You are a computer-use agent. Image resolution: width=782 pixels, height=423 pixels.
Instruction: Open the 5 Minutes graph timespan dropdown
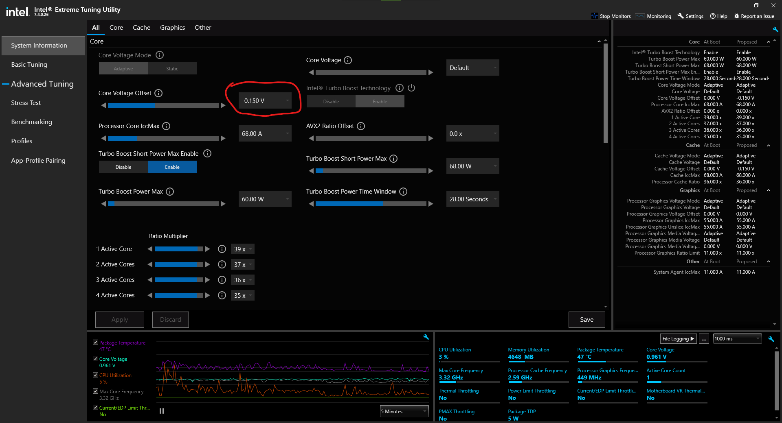(404, 411)
